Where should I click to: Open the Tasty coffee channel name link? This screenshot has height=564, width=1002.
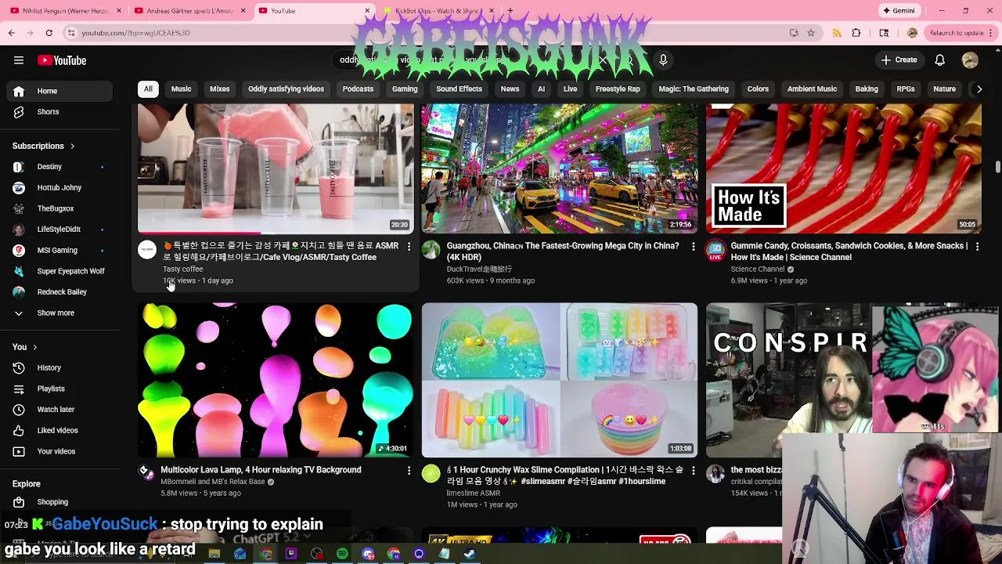[182, 269]
